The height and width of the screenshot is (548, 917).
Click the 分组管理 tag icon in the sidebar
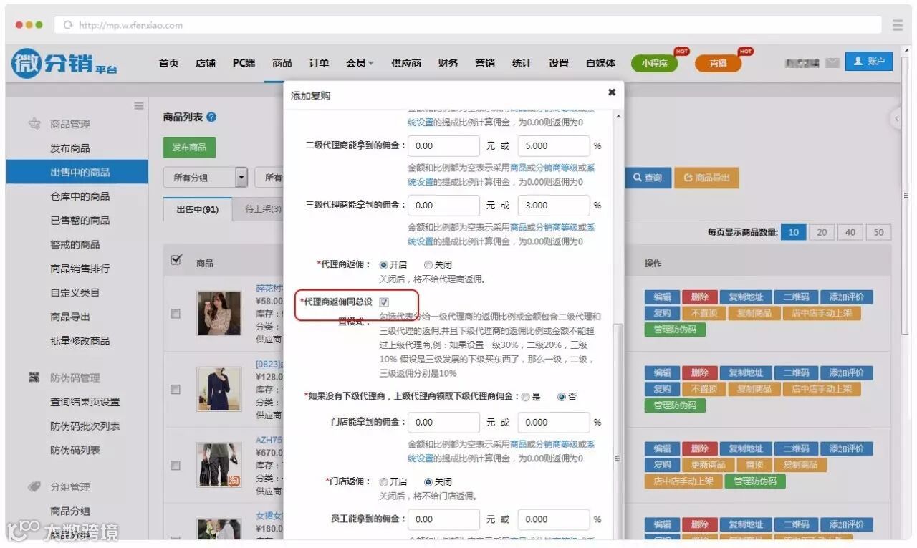point(34,487)
